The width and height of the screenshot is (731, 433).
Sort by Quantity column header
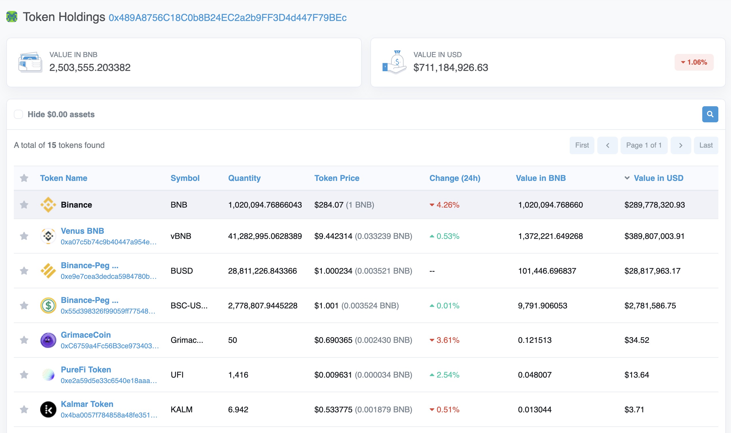pos(244,178)
